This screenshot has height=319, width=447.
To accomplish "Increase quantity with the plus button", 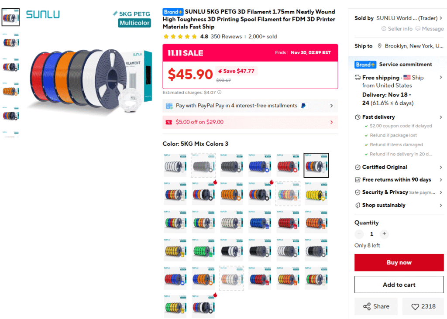I will (x=384, y=234).
